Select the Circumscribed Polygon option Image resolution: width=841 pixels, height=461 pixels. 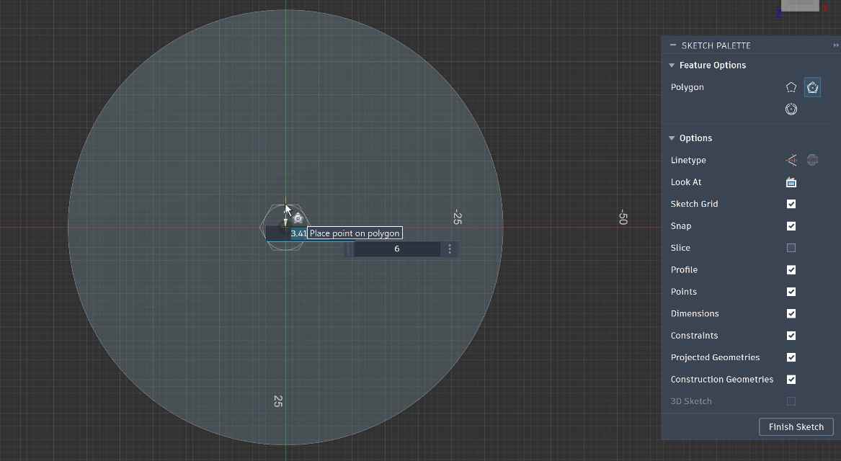(x=791, y=87)
